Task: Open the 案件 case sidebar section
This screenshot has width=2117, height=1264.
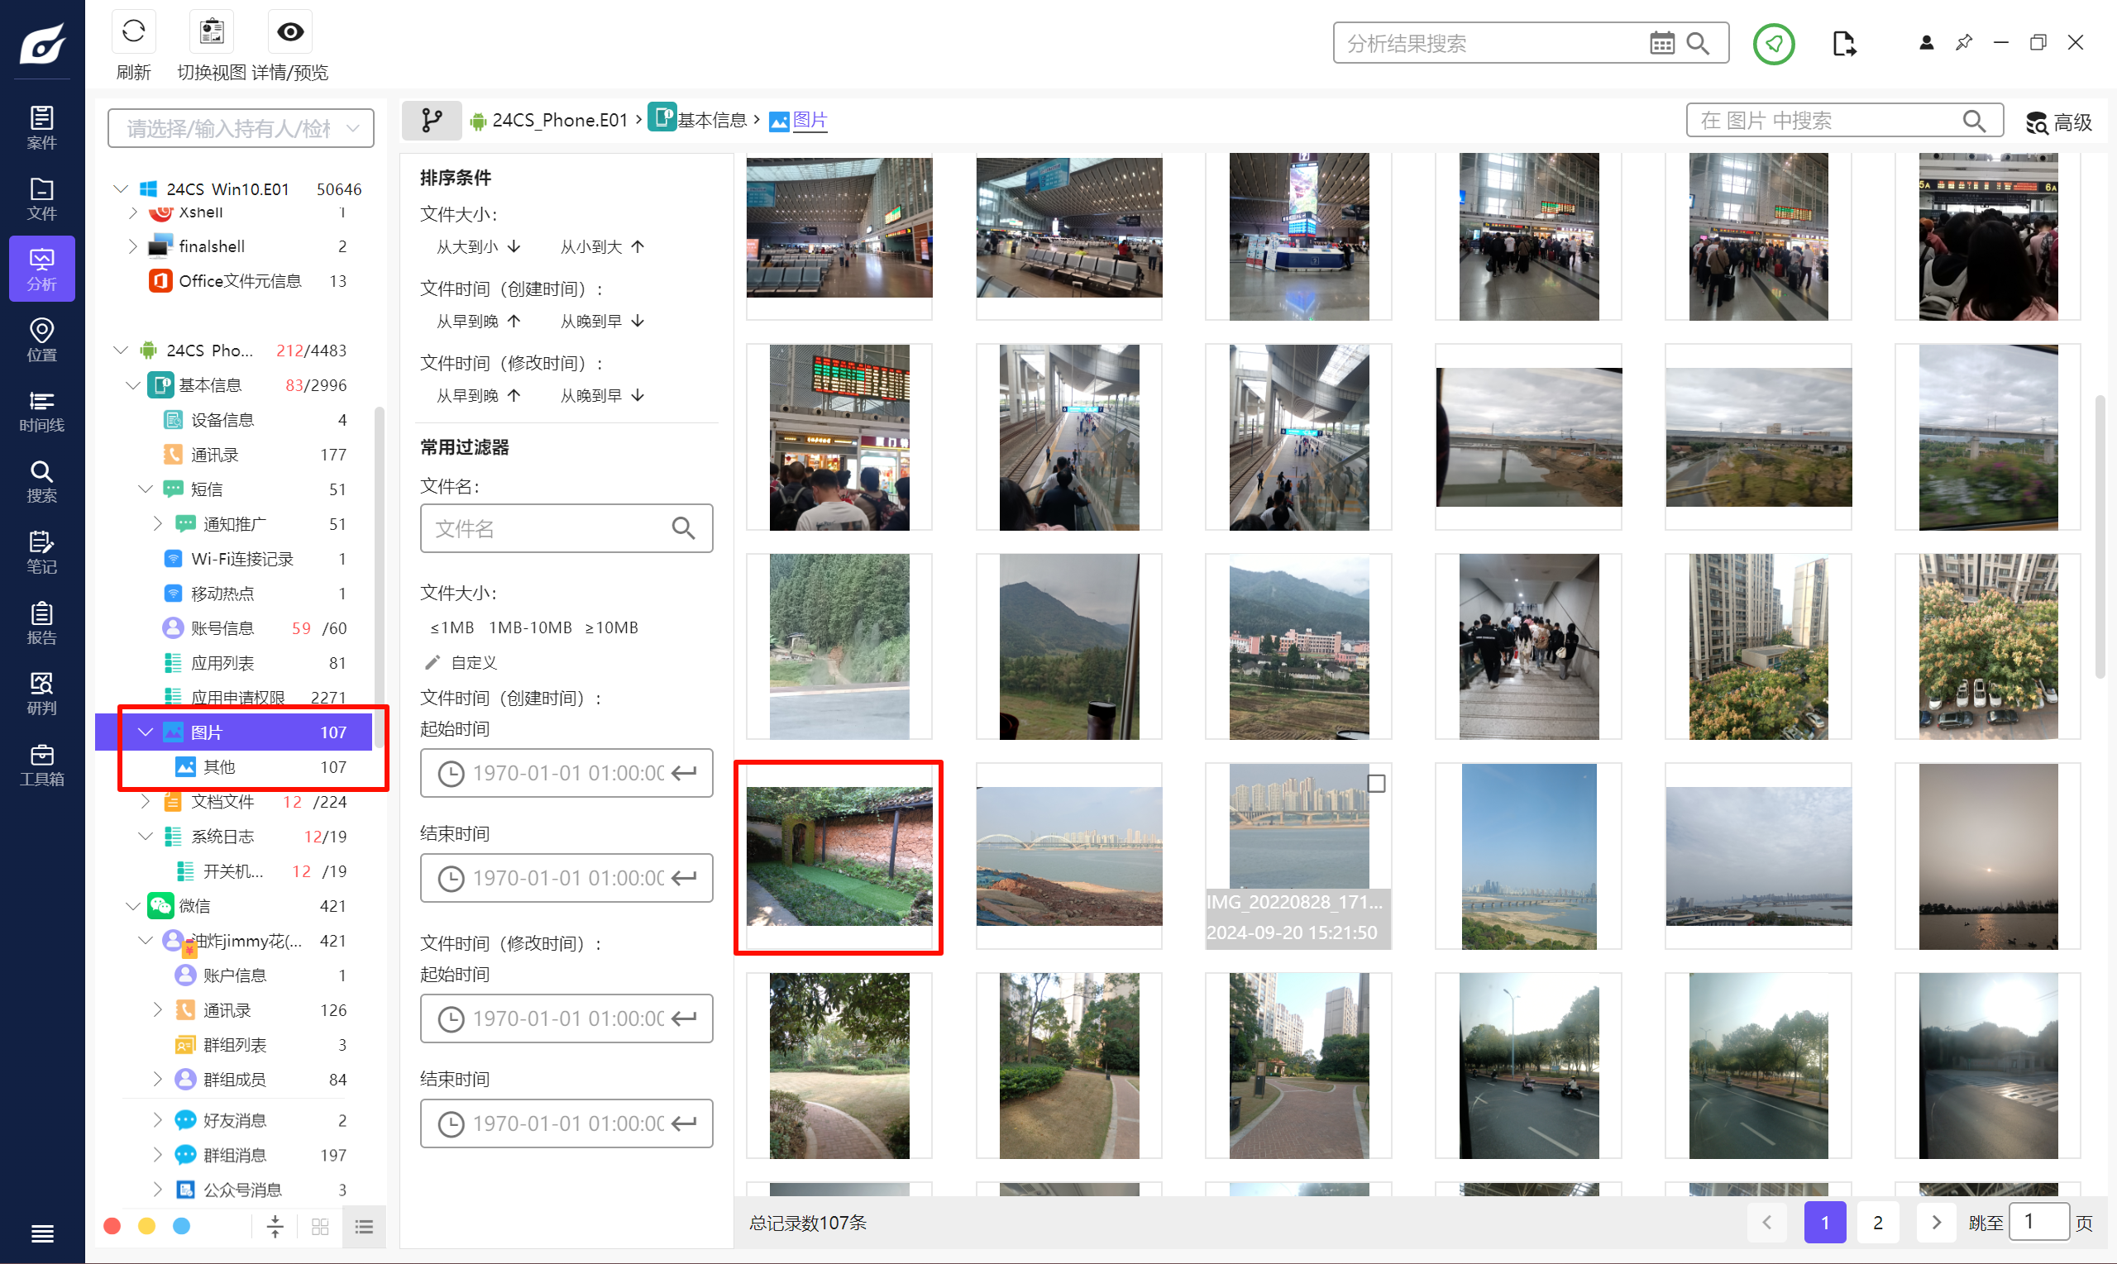Action: tap(41, 128)
